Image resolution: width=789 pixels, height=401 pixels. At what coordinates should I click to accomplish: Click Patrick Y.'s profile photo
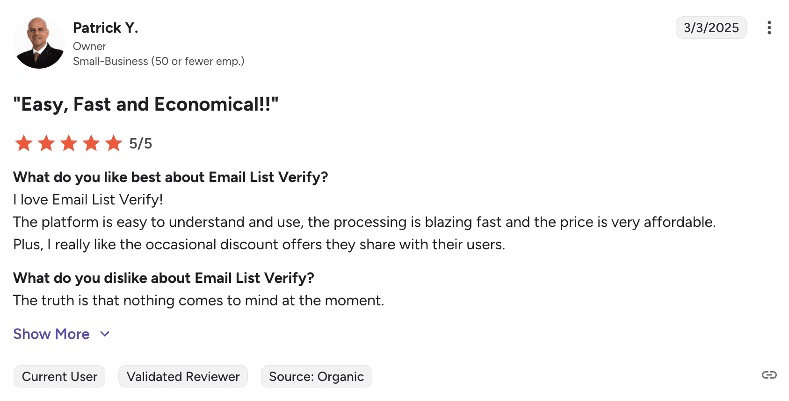39,42
